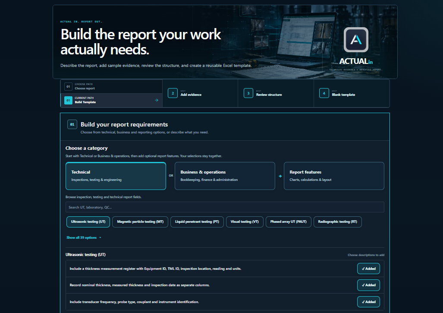The image size is (443, 313).
Task: Toggle the Ultrasonic testing (UT) chip
Action: [x=88, y=222]
